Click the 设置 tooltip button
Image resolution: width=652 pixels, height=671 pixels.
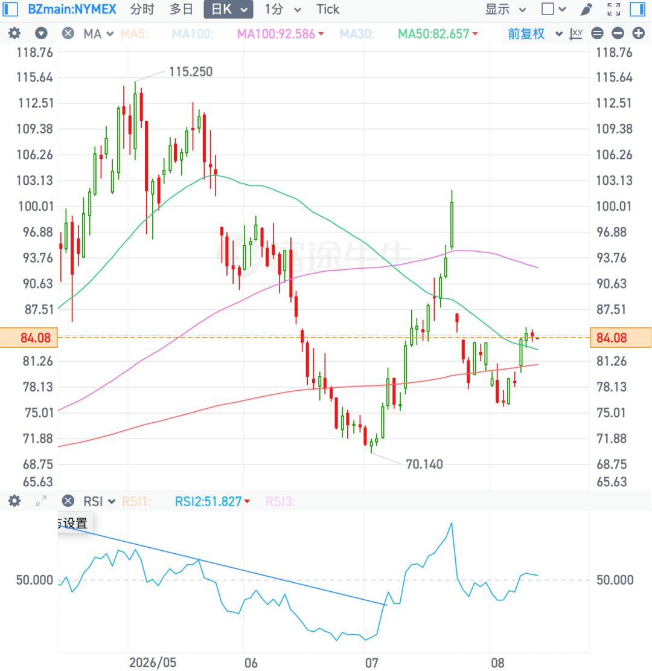75,523
